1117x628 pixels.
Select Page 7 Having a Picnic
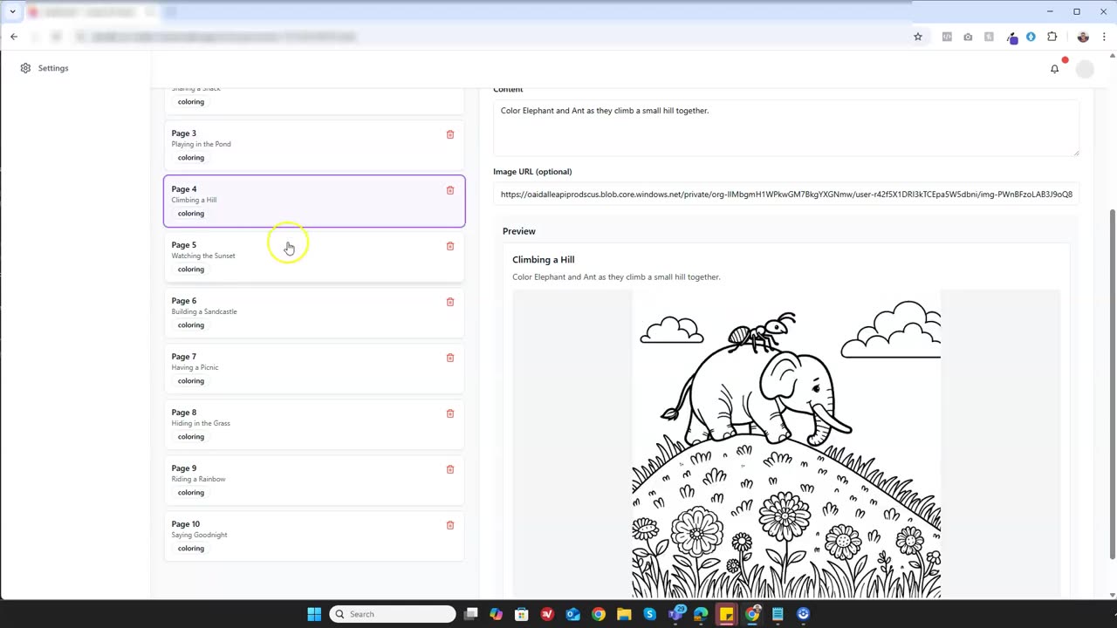tap(314, 368)
